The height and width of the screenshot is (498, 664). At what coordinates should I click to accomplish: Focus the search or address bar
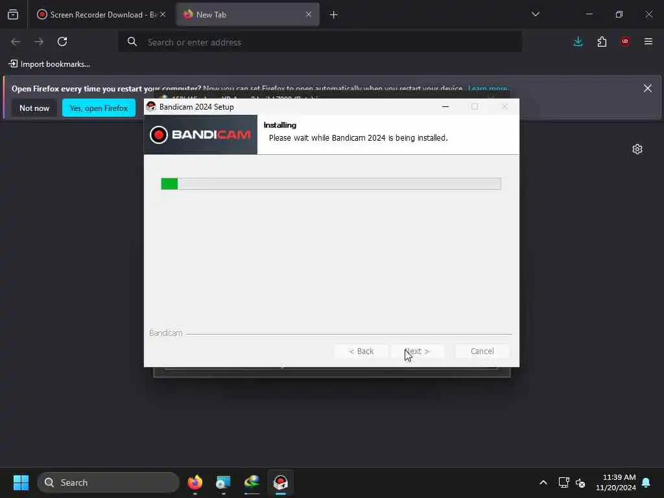[320, 42]
